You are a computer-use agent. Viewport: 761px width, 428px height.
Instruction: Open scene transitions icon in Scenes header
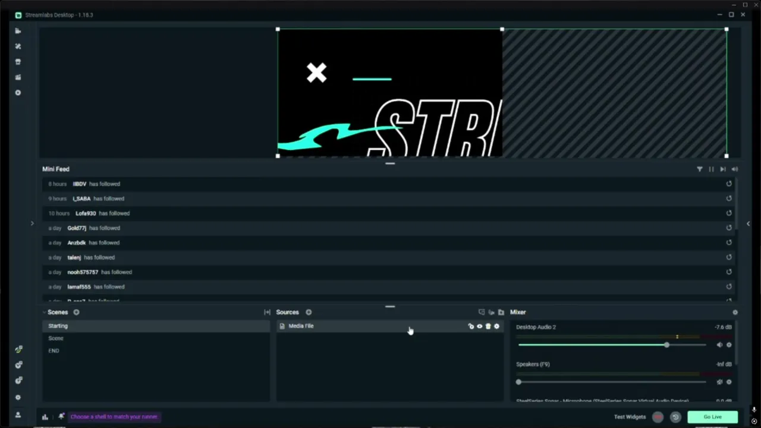point(267,312)
